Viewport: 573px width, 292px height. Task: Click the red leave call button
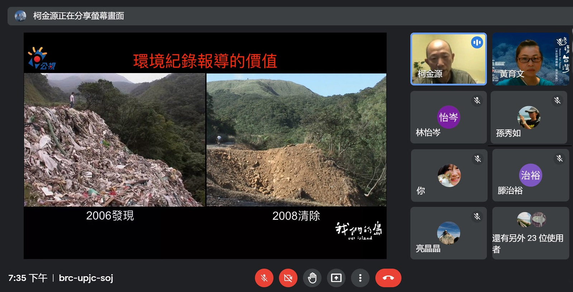pyautogui.click(x=388, y=278)
